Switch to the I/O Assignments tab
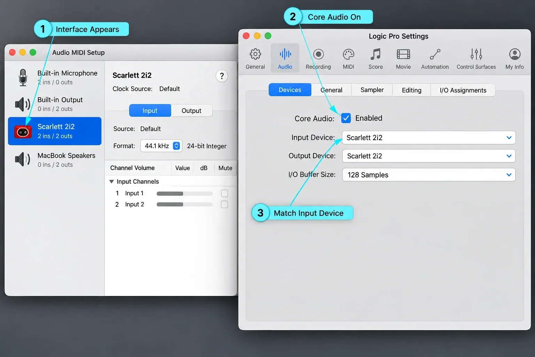 tap(463, 90)
